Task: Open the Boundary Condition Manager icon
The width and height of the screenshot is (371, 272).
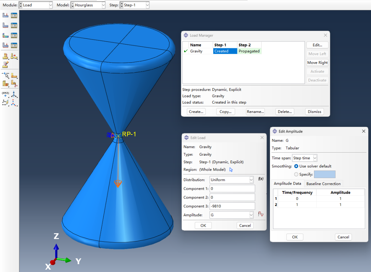Action: click(14, 25)
